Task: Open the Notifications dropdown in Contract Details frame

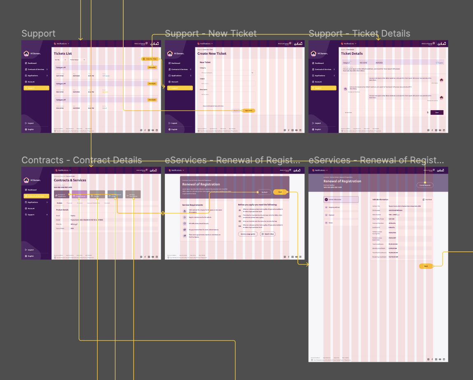Action: click(x=63, y=170)
